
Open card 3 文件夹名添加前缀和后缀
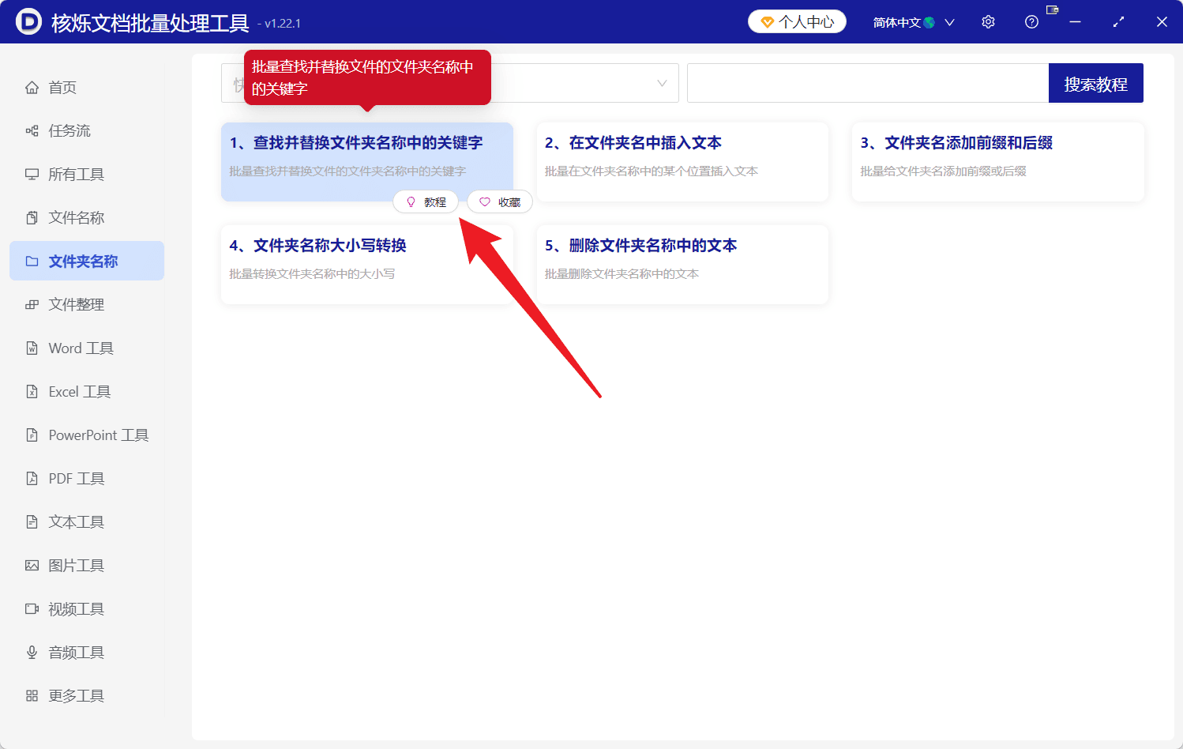click(998, 161)
